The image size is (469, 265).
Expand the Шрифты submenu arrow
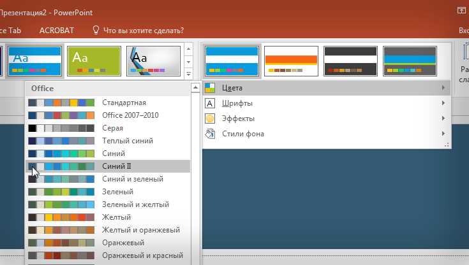click(x=443, y=103)
